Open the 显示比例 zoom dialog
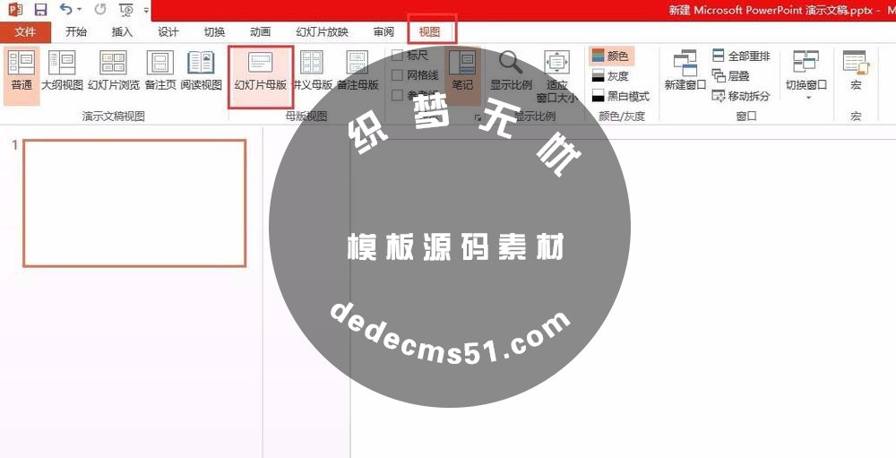Viewport: 896px width, 458px height. [511, 71]
